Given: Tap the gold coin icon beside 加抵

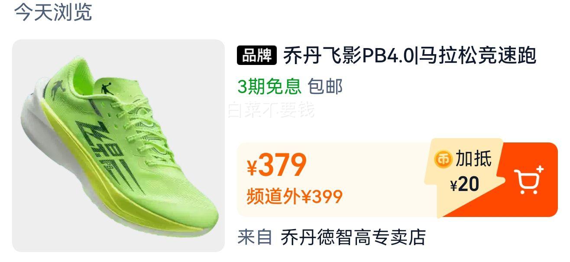Looking at the screenshot, I should 443,159.
